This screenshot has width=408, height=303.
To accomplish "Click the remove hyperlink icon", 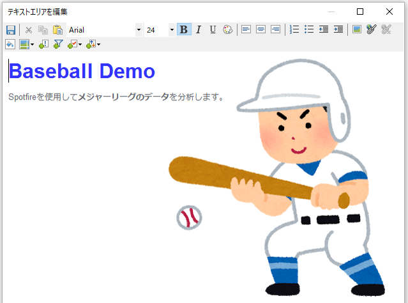I will click(x=386, y=29).
